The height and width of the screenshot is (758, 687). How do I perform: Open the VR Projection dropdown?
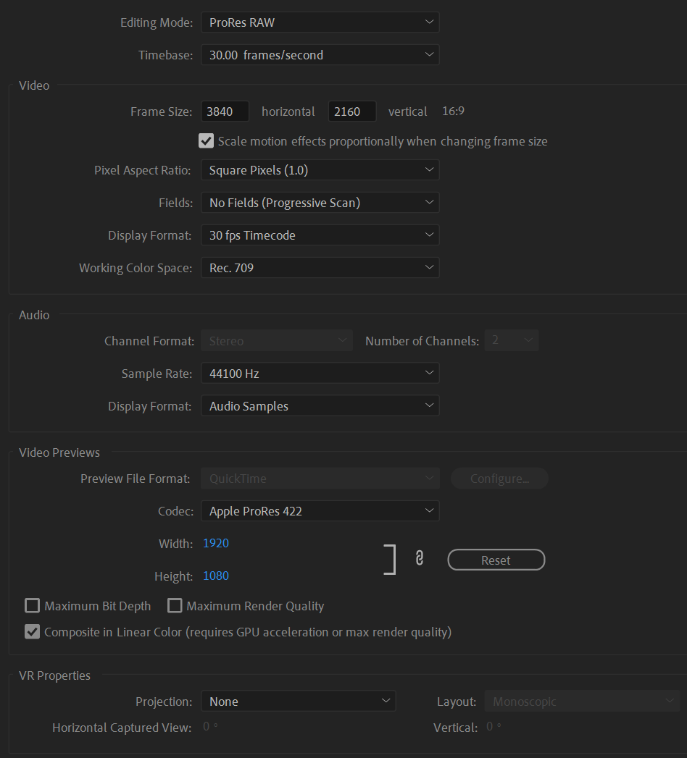299,701
